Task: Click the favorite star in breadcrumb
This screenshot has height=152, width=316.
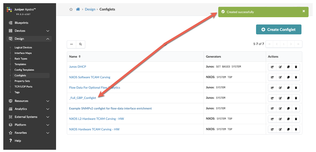Action: point(71,9)
